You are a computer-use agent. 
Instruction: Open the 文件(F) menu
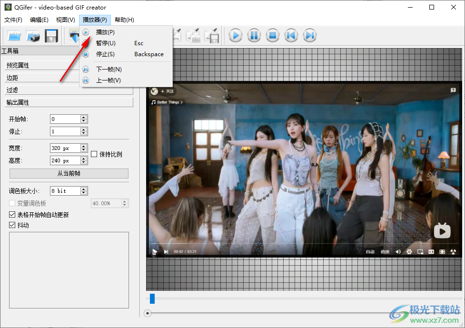pos(13,20)
